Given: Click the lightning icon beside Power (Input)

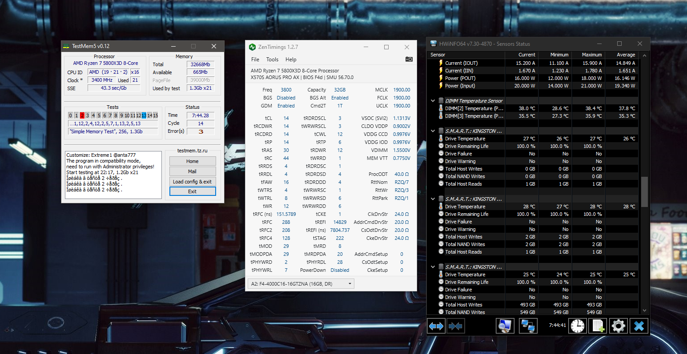Looking at the screenshot, I should [x=441, y=86].
